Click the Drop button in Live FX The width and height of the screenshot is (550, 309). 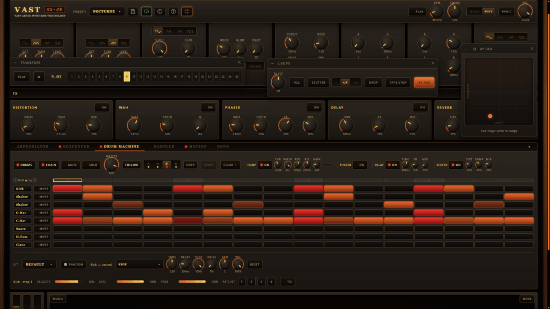click(373, 83)
